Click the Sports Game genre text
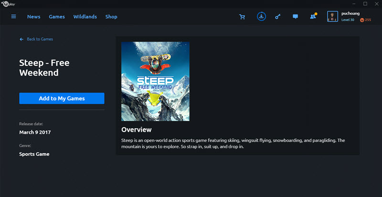 pos(34,154)
